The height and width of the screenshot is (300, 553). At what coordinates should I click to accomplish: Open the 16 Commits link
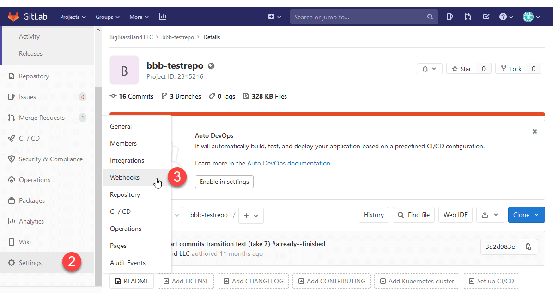pos(132,96)
